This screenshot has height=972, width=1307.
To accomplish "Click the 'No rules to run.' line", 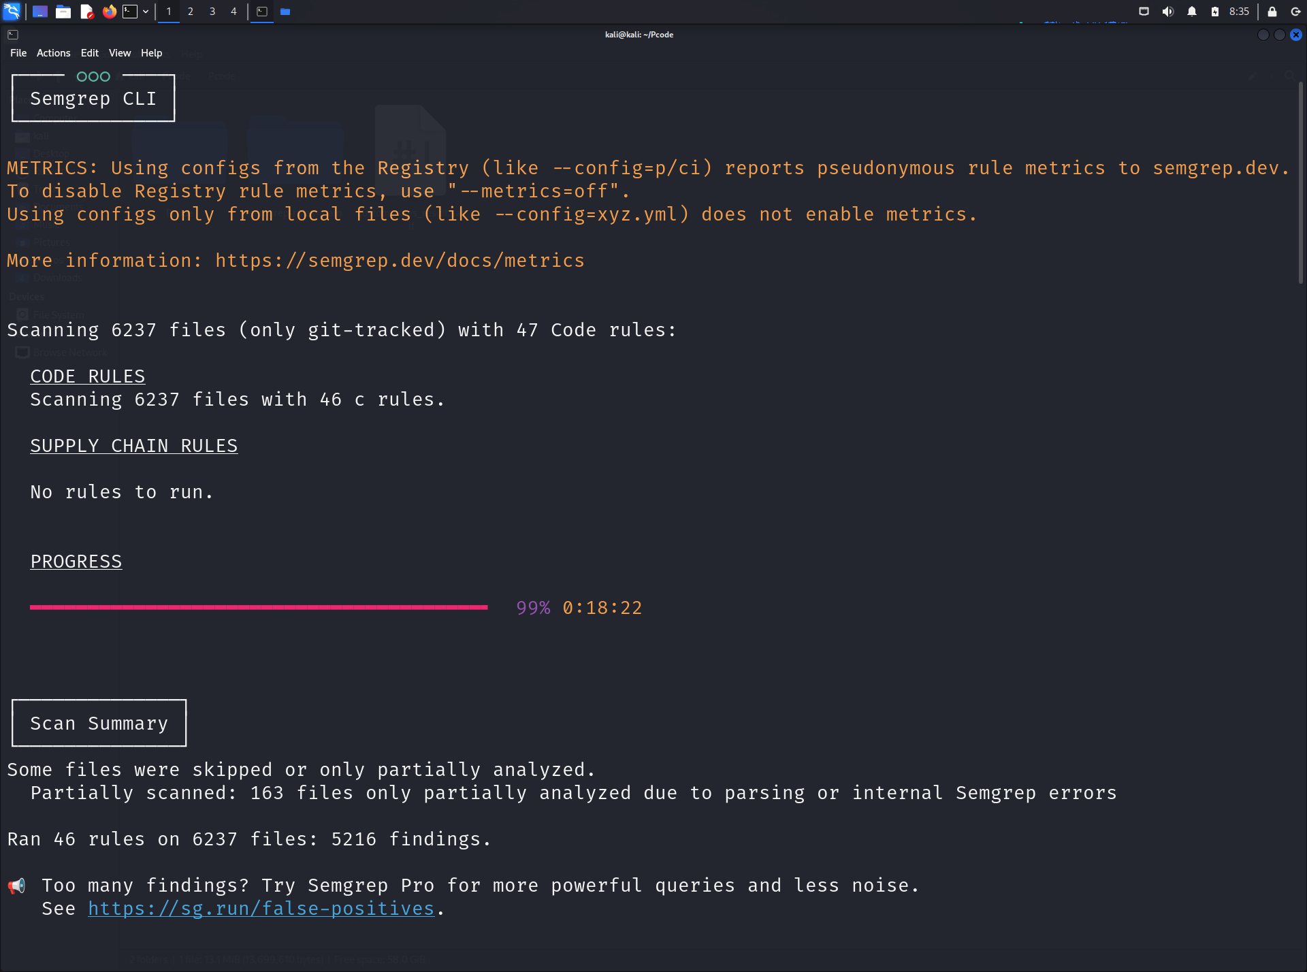I will 122,492.
